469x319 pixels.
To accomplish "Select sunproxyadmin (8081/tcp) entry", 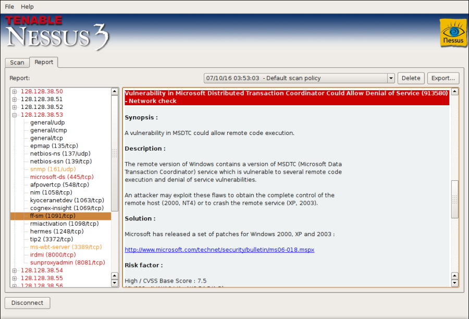I will (x=68, y=263).
